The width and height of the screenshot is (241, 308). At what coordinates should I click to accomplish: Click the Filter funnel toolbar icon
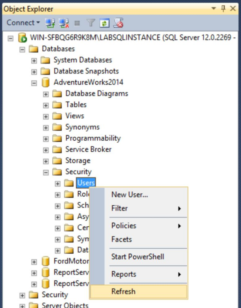click(x=91, y=23)
